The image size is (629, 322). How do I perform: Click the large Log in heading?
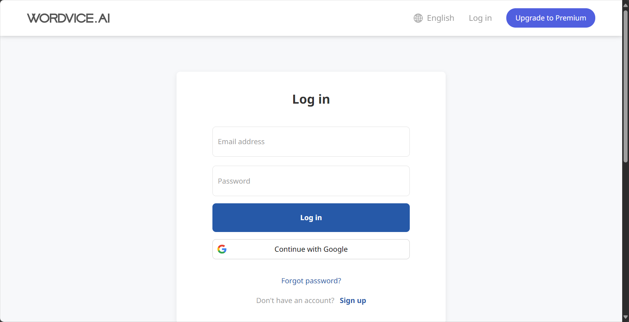[x=311, y=99]
